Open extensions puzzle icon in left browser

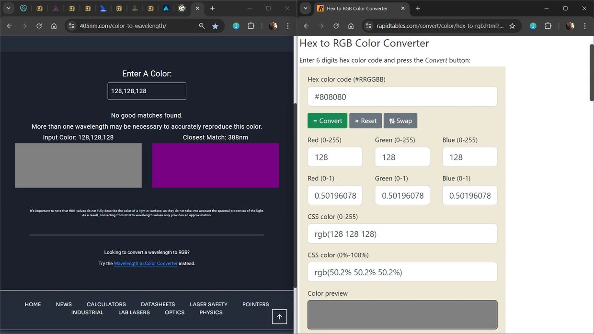tap(251, 26)
